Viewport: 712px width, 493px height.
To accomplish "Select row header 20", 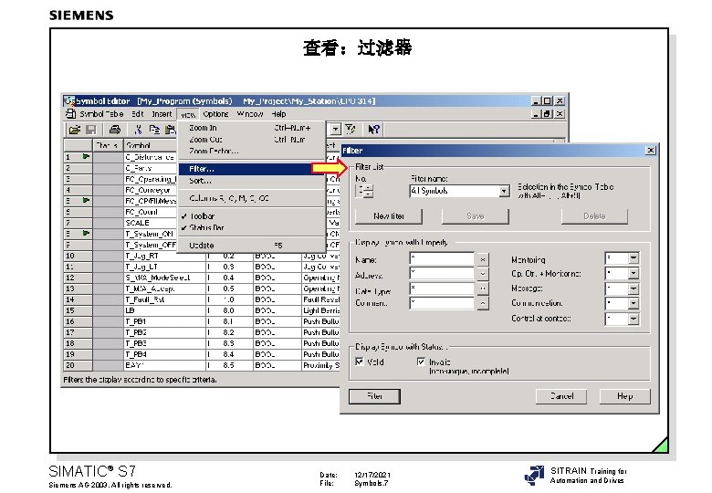I will (x=78, y=365).
